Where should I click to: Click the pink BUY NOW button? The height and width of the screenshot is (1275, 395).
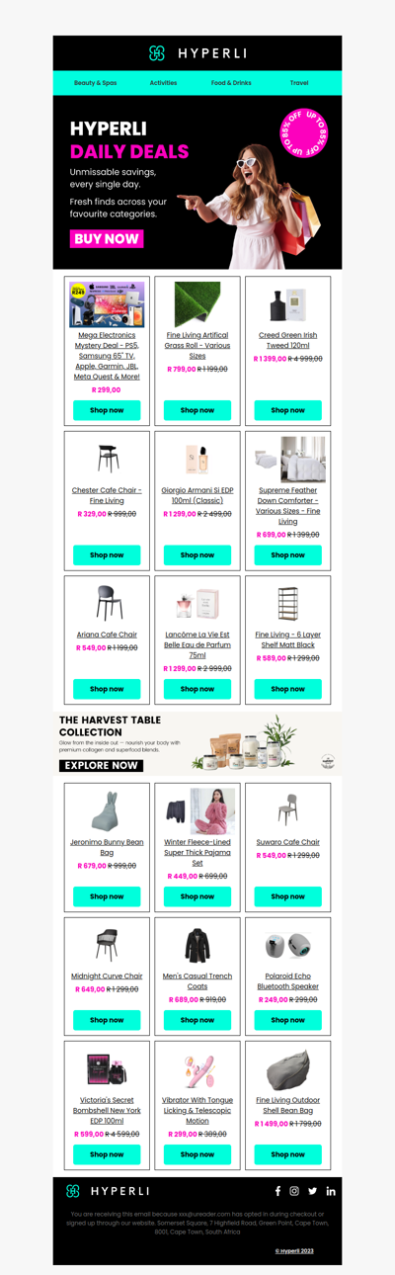tap(107, 238)
